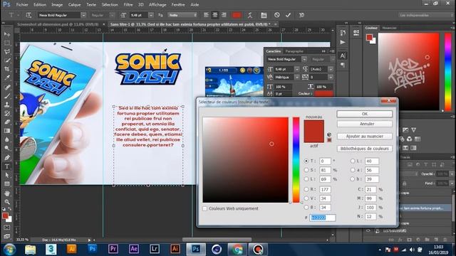The image size is (456, 256).
Task: Select the Crop tool
Action: tap(7, 70)
